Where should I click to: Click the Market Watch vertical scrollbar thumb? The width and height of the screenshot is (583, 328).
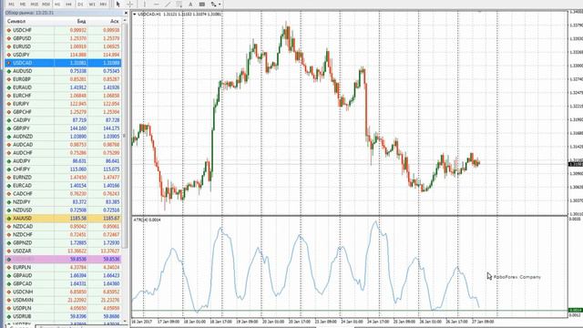pos(125,136)
